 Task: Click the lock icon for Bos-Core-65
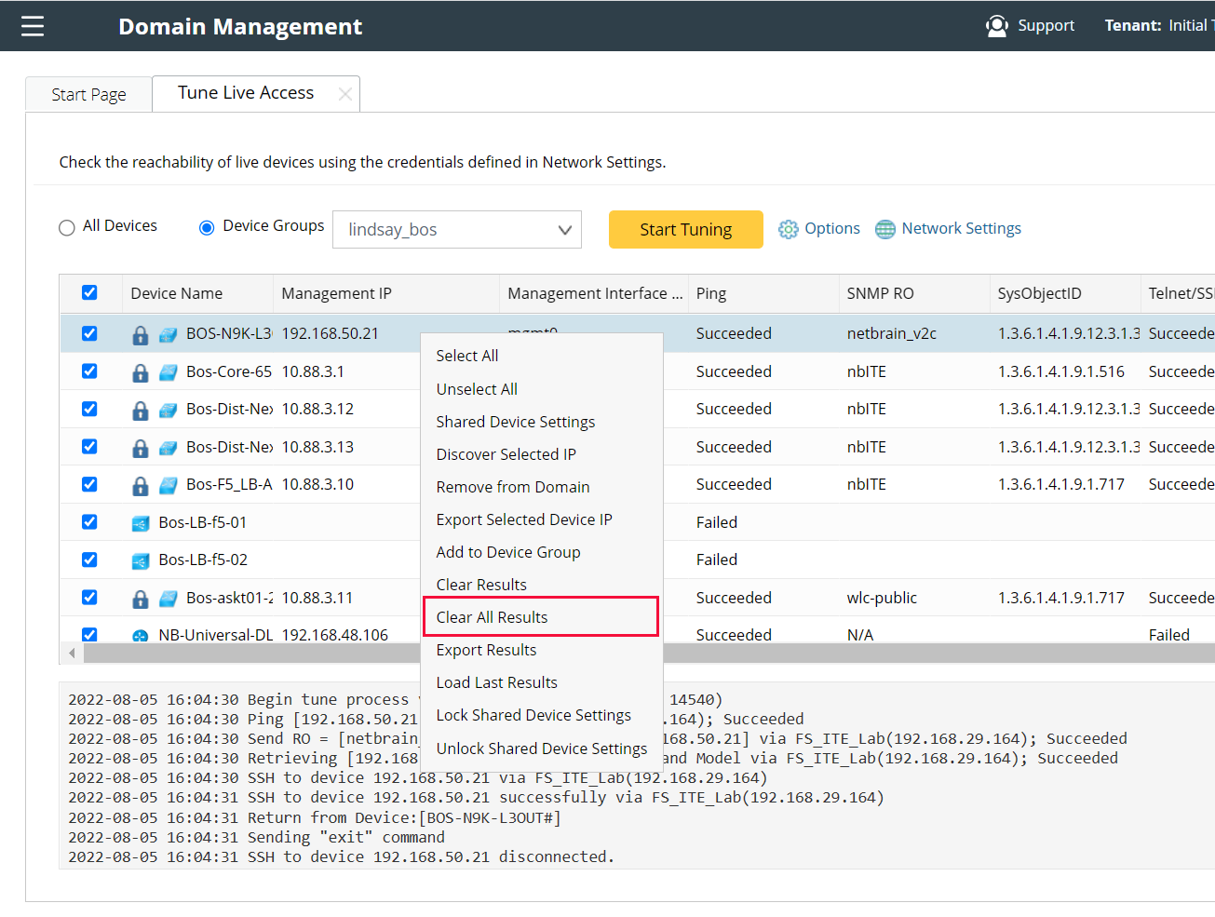pos(141,372)
